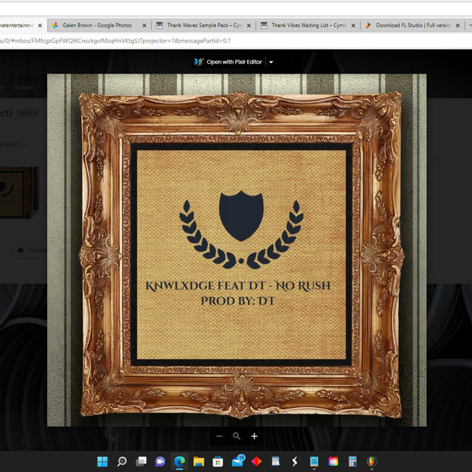Open the Mail app on taskbar
Image resolution: width=472 pixels, height=472 pixels.
click(237, 462)
